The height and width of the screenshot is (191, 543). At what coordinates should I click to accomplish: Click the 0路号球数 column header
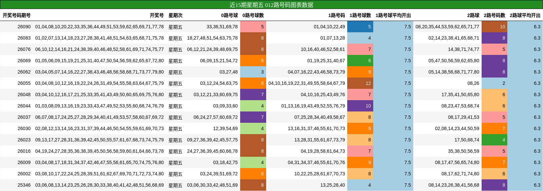click(x=253, y=15)
